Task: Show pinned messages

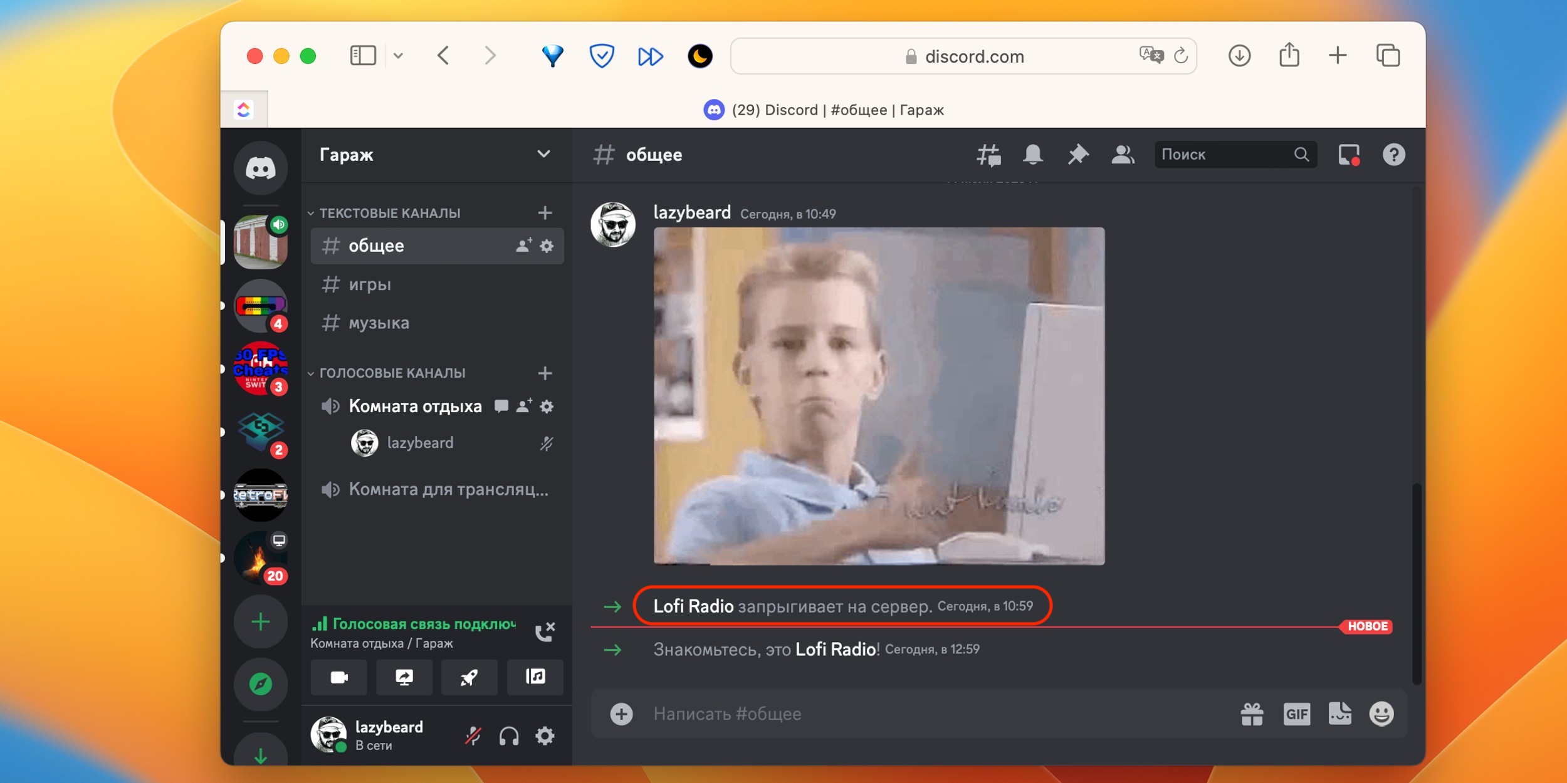Action: pos(1078,155)
